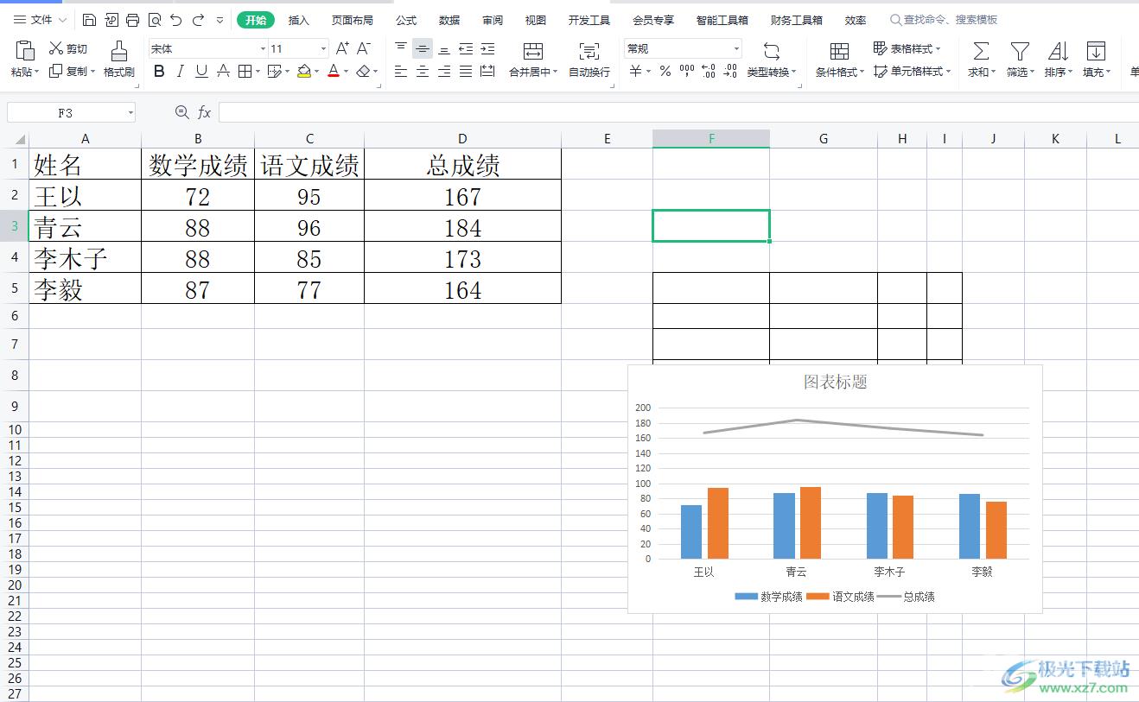Click the eraser clear icon
The height and width of the screenshot is (702, 1139).
coord(364,72)
